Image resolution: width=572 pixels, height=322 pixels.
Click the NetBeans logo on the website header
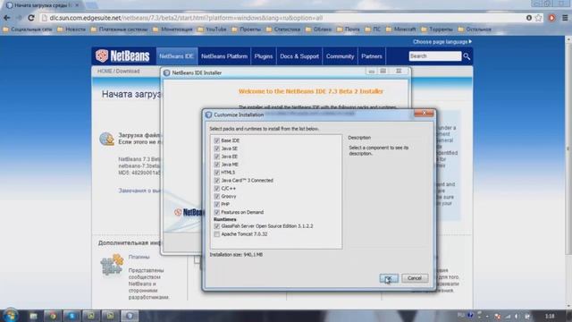122,55
